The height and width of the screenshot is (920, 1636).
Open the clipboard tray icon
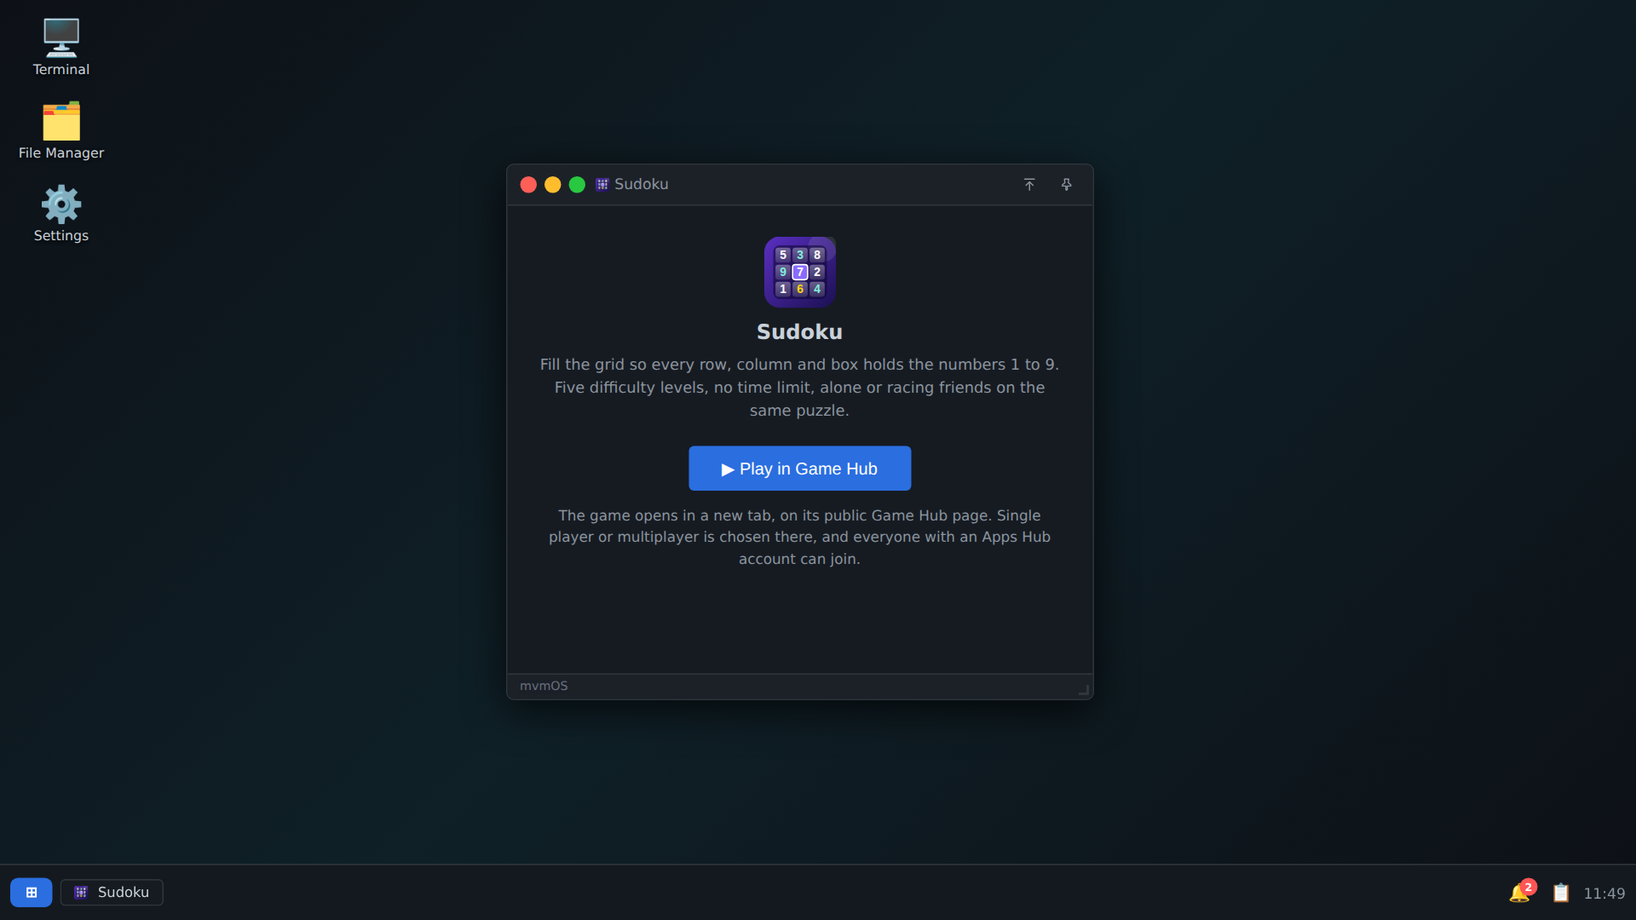coord(1560,892)
